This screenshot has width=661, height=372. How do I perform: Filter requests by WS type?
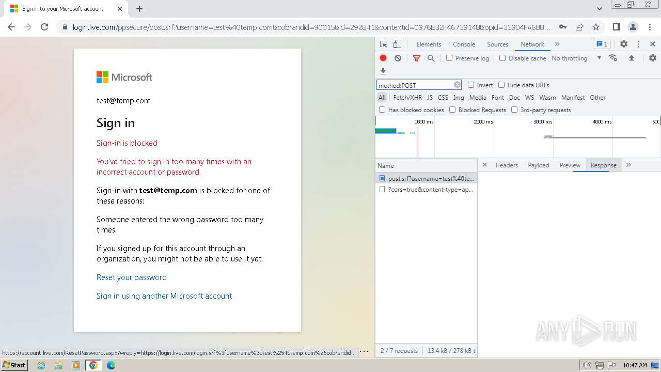pos(529,98)
